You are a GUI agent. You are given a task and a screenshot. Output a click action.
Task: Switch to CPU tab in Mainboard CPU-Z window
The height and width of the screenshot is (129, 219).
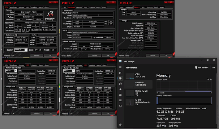(64, 7)
